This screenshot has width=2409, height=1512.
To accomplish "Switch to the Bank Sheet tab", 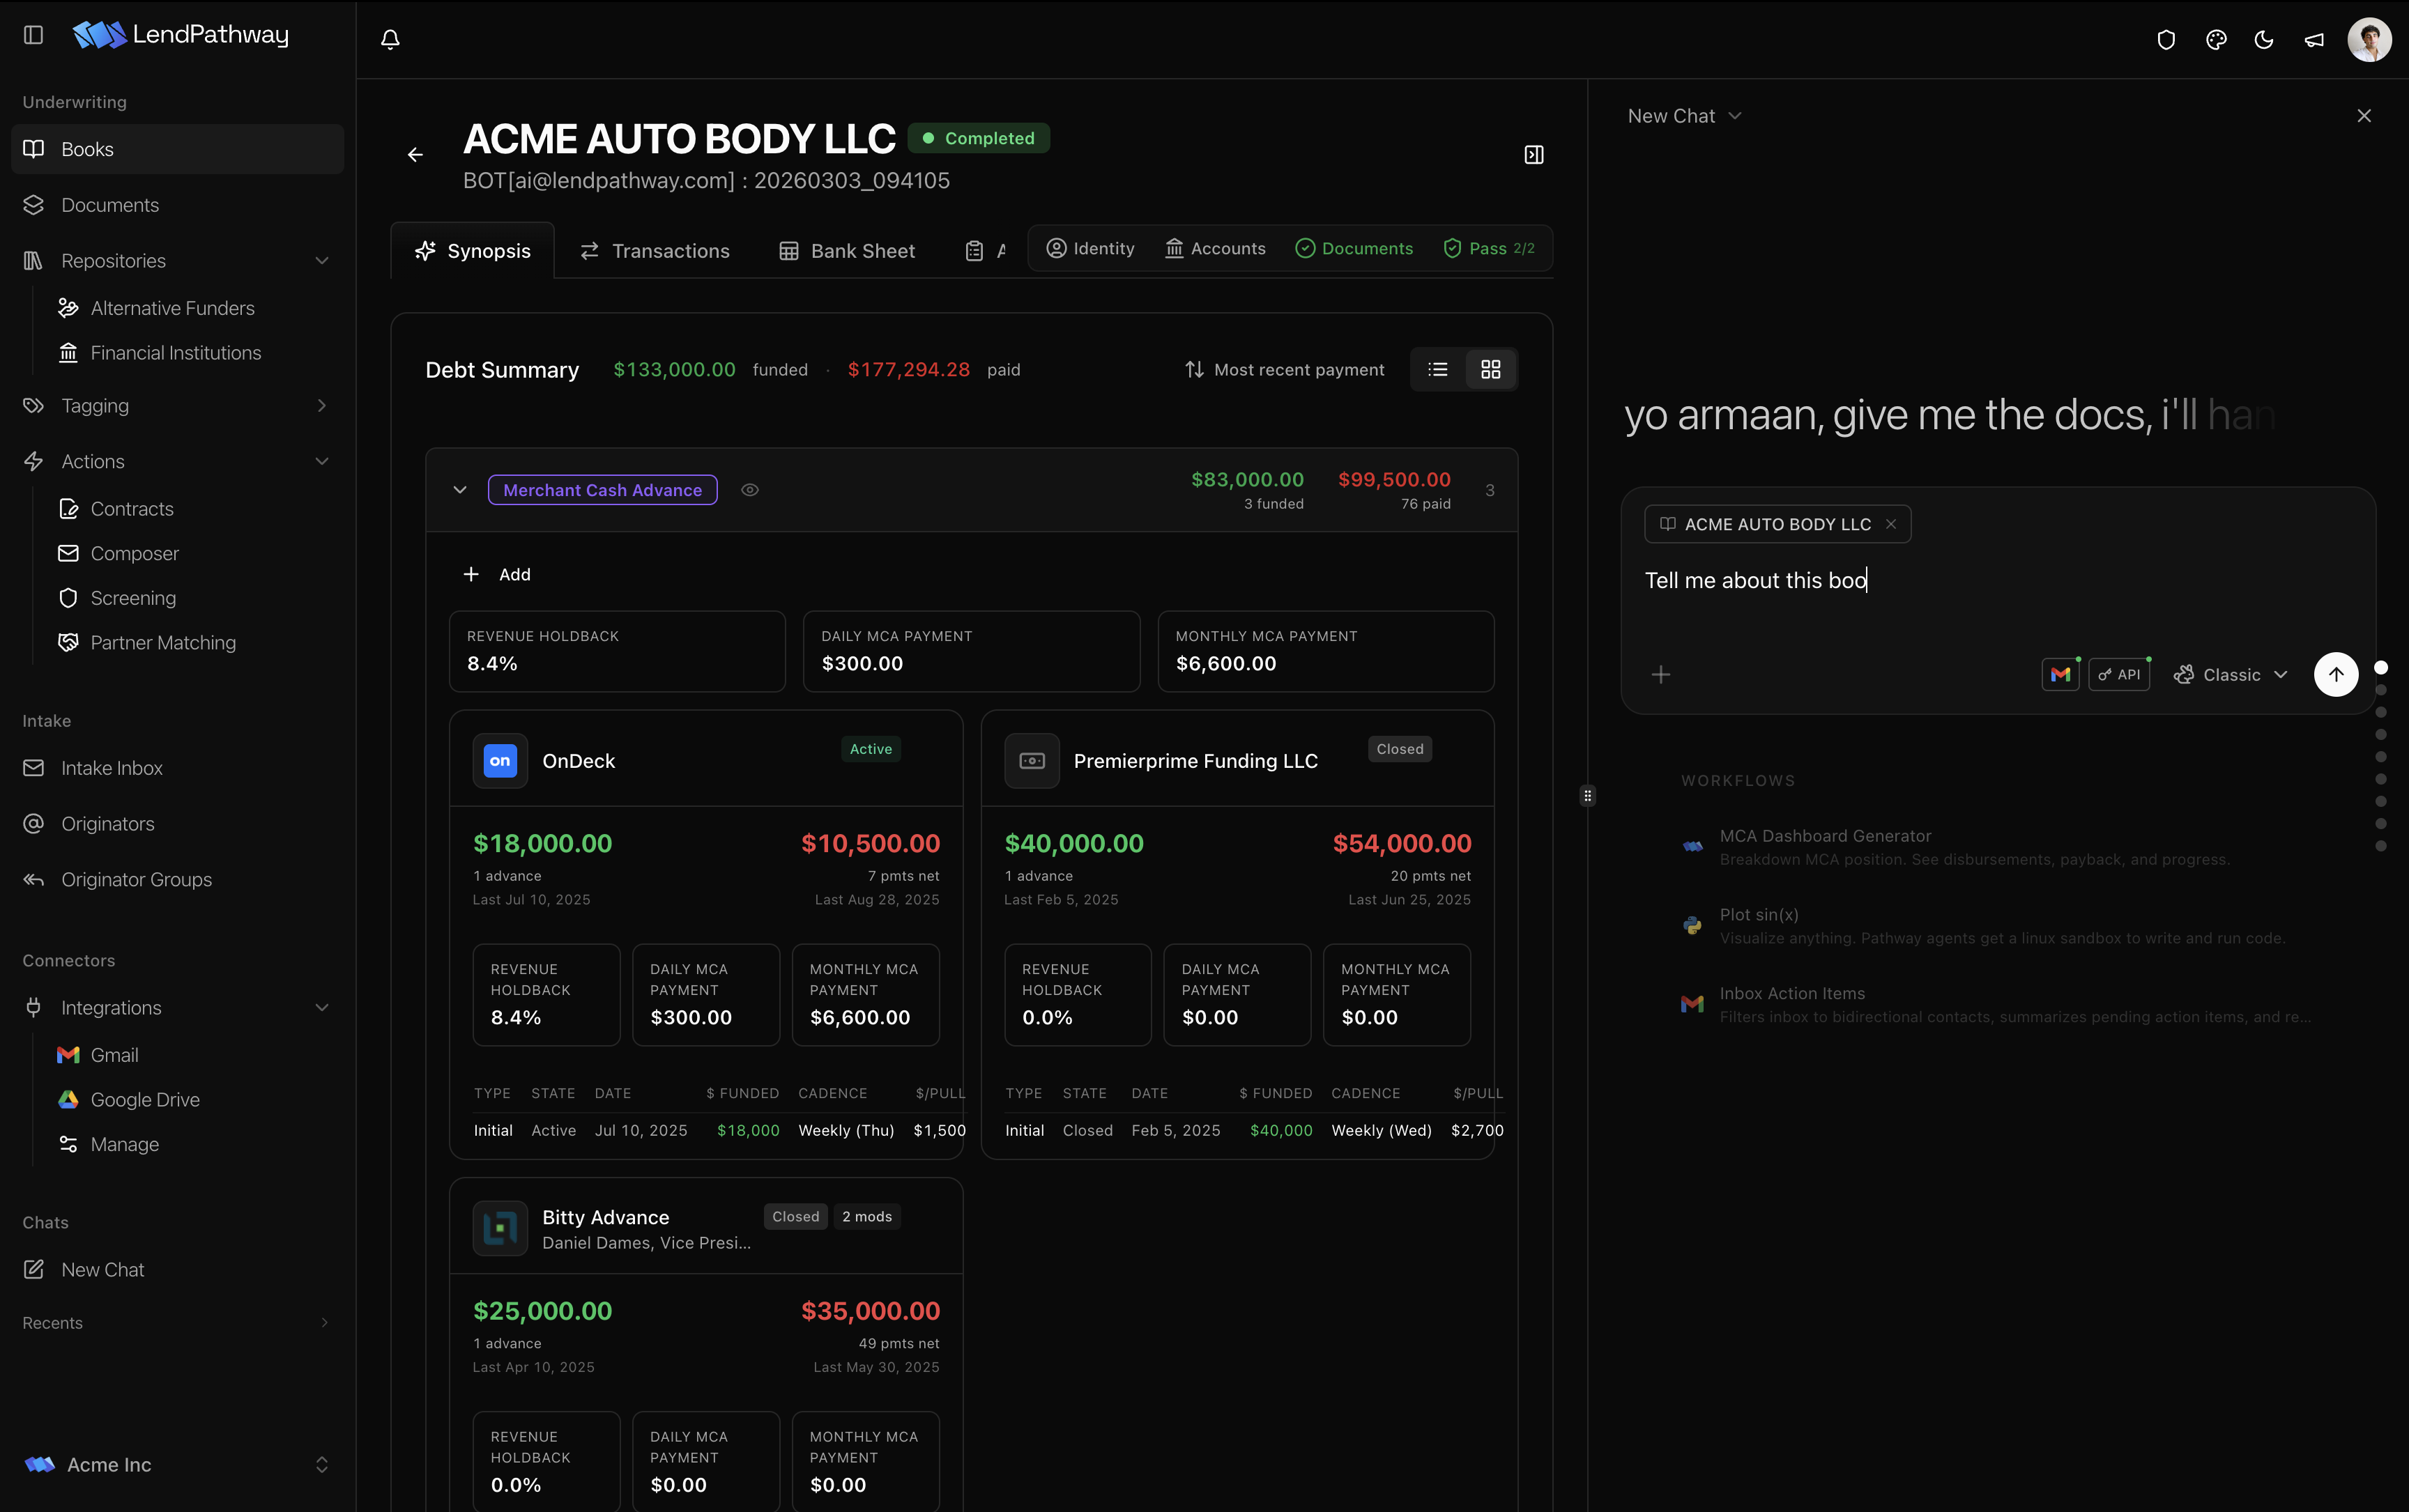I will coord(848,251).
